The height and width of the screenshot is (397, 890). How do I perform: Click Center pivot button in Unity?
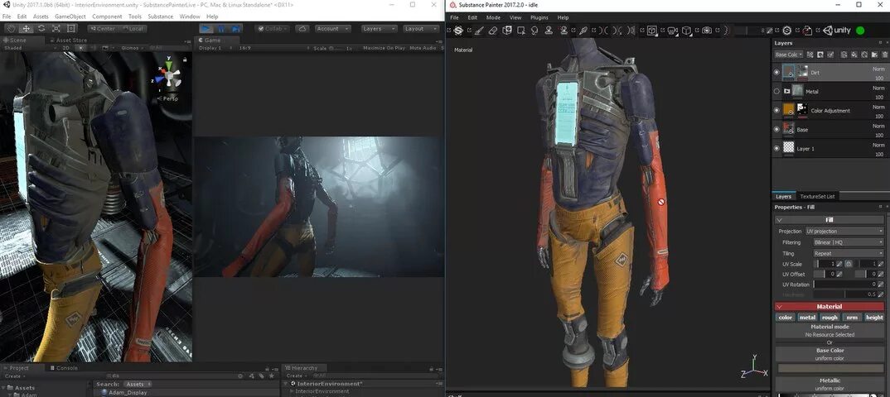coord(103,28)
